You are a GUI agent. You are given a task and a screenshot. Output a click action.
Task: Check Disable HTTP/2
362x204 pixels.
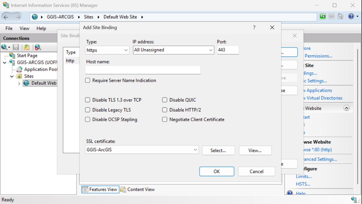(165, 110)
